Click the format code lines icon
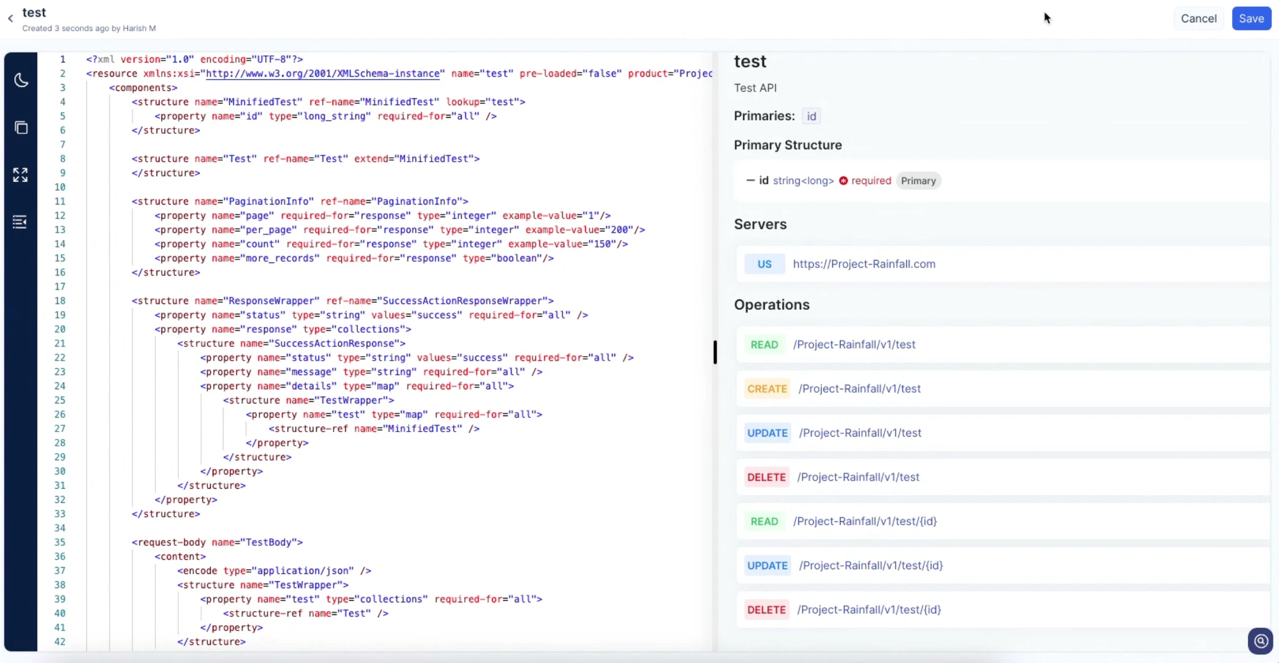1279x663 pixels. point(20,222)
